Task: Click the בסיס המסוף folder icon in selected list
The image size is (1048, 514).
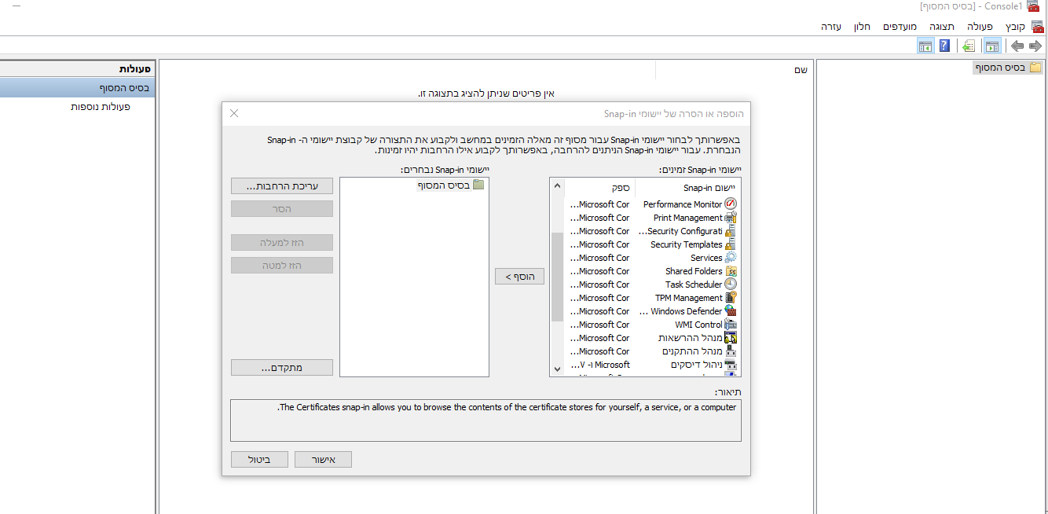Action: [478, 185]
